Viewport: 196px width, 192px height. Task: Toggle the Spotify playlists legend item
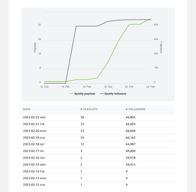[82, 94]
